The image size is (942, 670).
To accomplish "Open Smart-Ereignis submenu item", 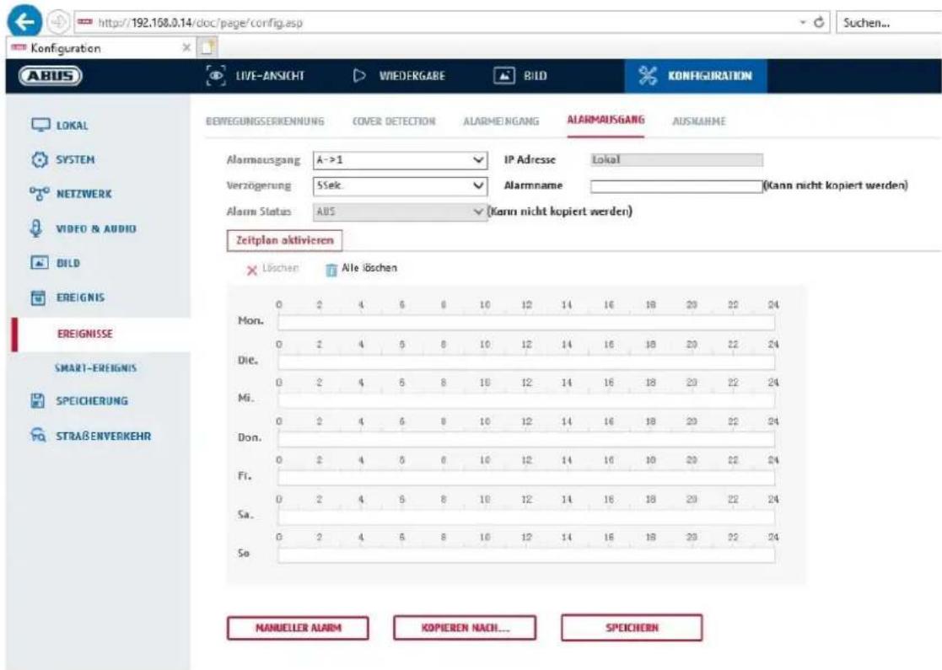I will tap(95, 368).
